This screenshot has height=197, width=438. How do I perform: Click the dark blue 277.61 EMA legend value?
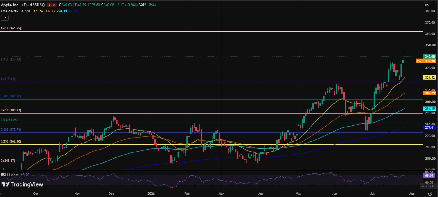click(73, 11)
